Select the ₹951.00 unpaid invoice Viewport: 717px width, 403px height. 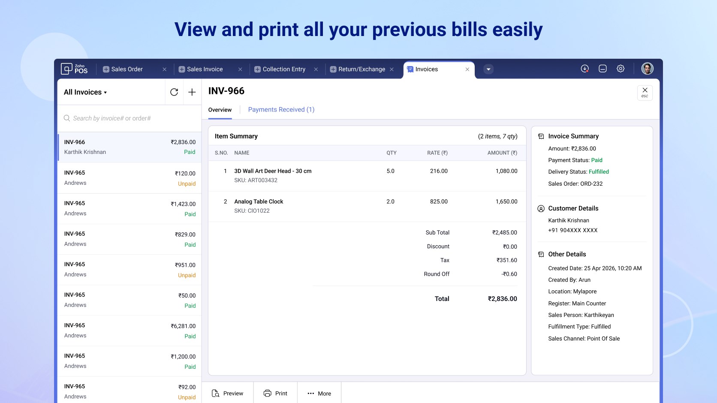pos(130,270)
